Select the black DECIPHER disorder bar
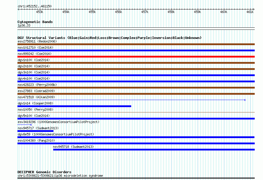The width and height of the screenshot is (263, 180). click(x=136, y=178)
